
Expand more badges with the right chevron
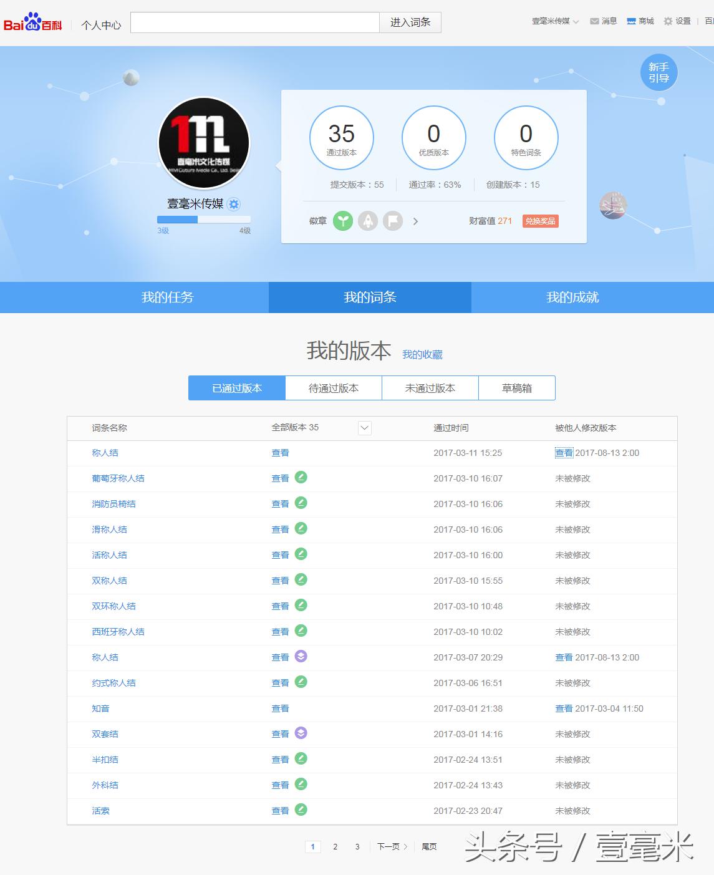click(415, 221)
